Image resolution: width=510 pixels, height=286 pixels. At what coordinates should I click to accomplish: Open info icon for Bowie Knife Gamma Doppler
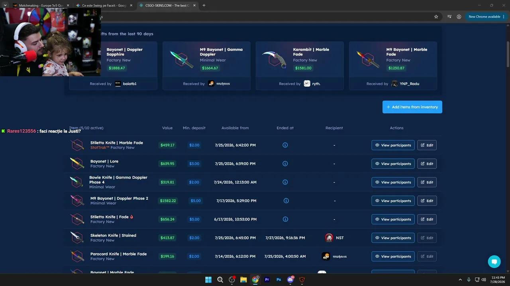point(285,182)
